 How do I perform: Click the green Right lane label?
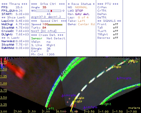coord(106,104)
